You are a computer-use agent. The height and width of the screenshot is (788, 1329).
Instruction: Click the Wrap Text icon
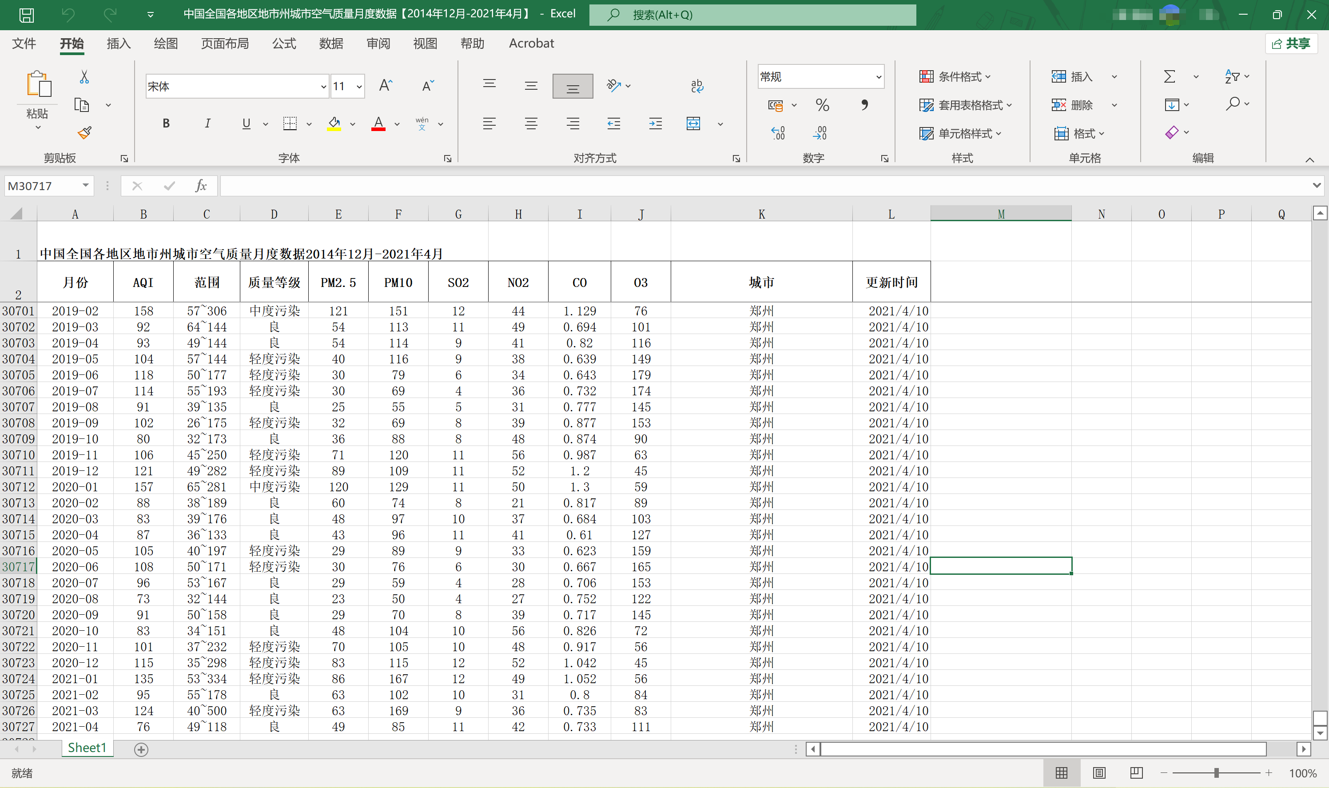(696, 86)
